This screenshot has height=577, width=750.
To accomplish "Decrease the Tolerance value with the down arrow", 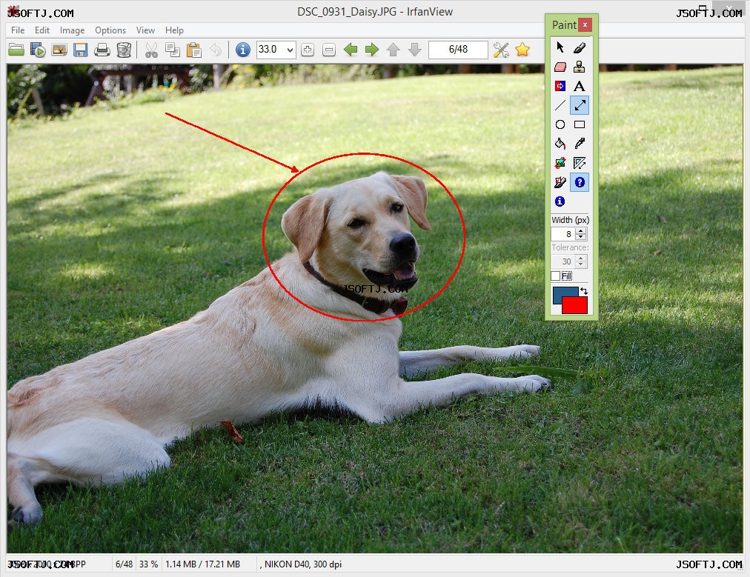I will 581,264.
